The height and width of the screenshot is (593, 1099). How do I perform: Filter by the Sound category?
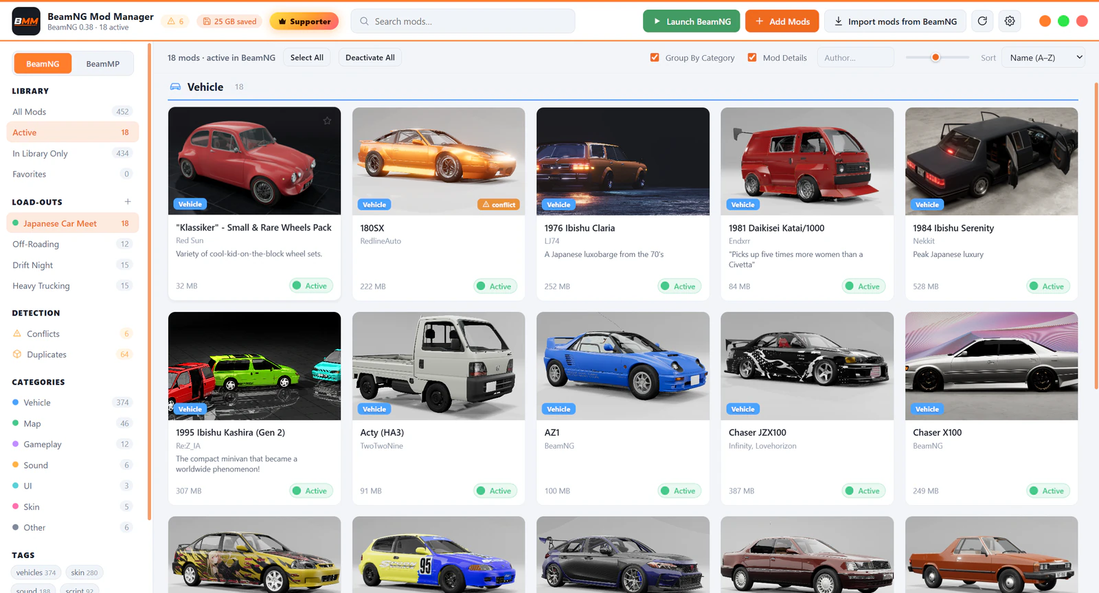coord(72,465)
